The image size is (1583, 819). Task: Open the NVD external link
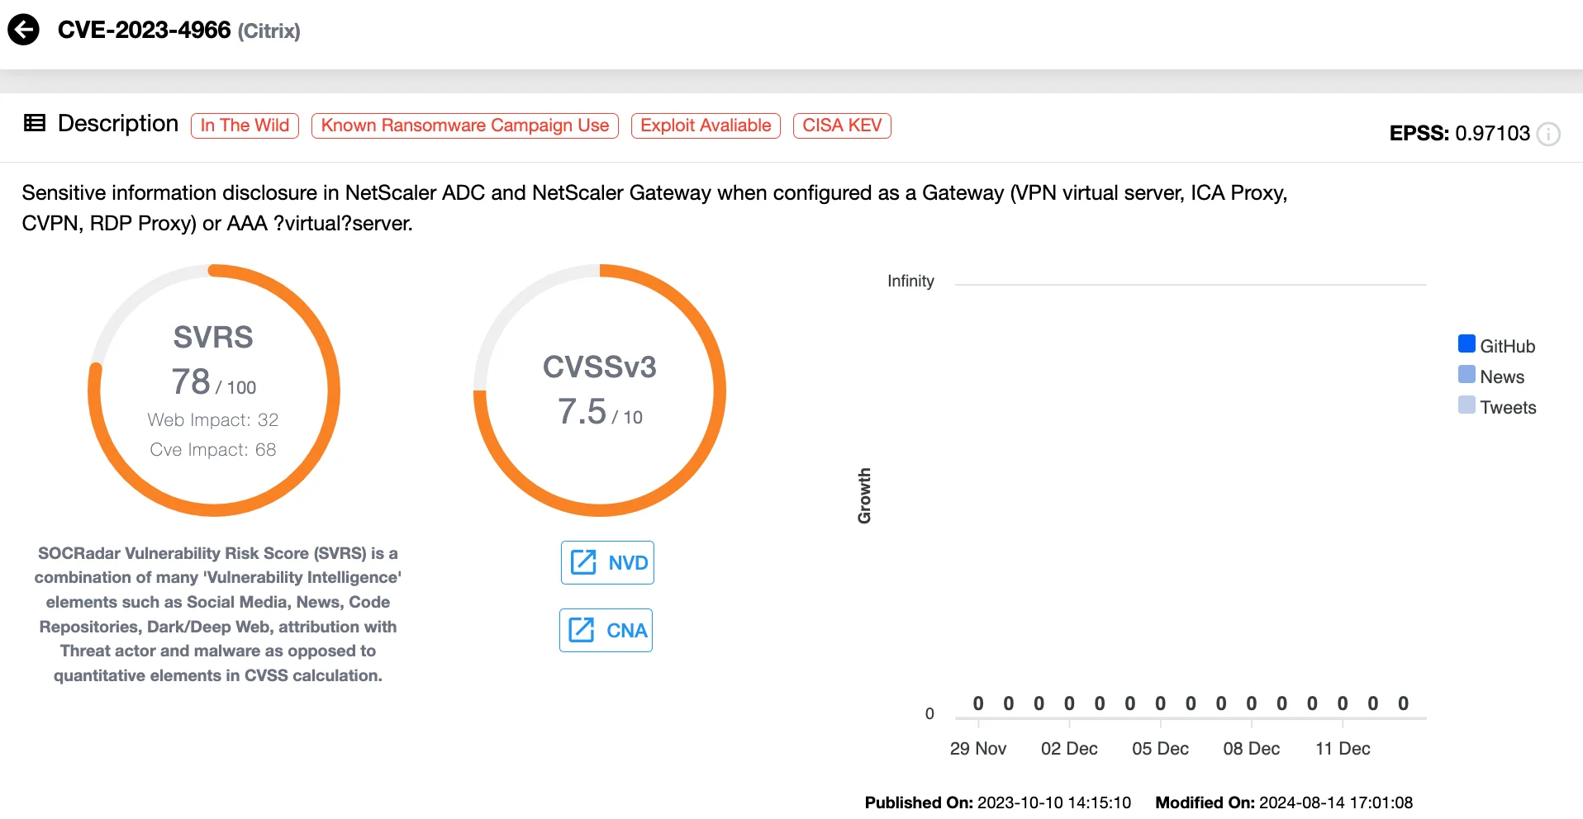tap(607, 562)
